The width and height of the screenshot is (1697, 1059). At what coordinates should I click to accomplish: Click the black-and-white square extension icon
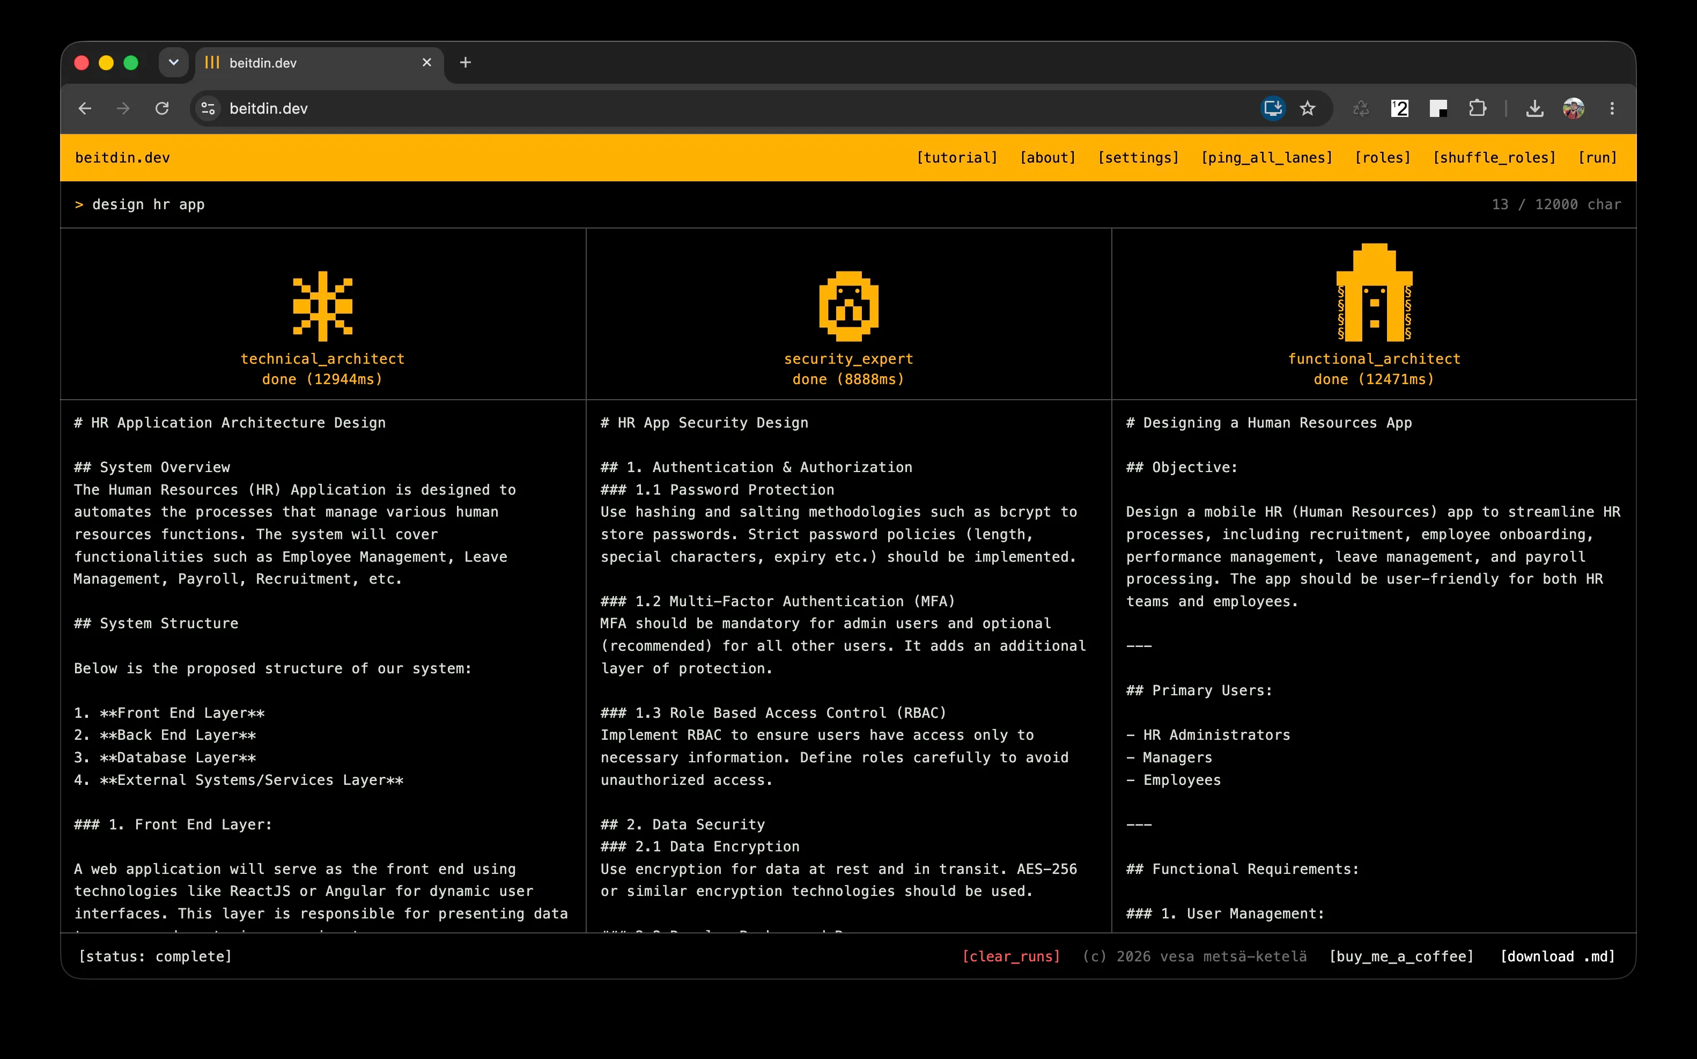pyautogui.click(x=1438, y=108)
